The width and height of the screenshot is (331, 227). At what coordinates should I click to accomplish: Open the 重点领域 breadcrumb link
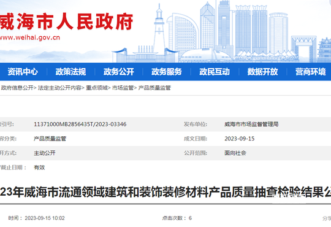pos(97,88)
